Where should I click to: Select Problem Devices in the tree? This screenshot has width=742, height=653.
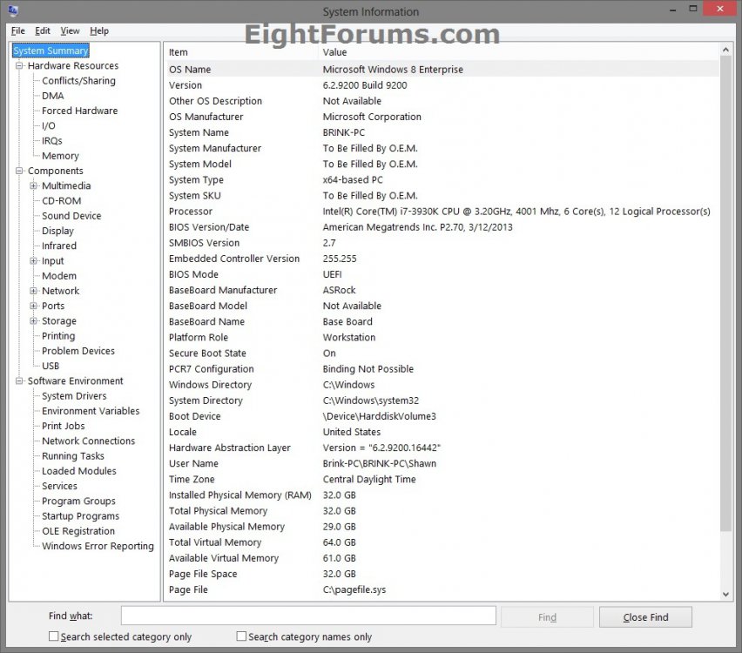pos(78,351)
